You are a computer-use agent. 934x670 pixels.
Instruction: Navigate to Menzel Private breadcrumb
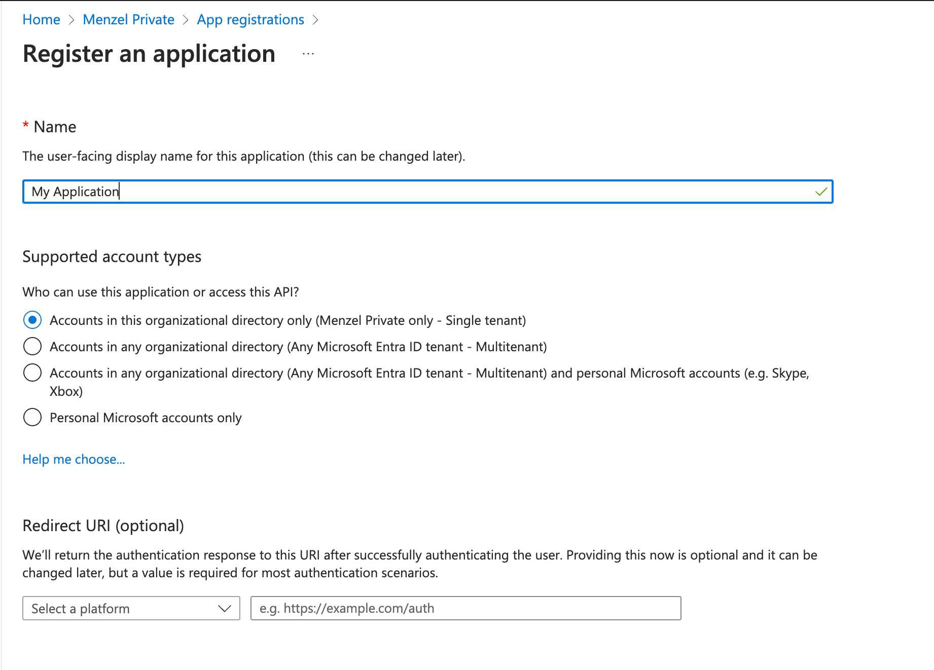(128, 20)
